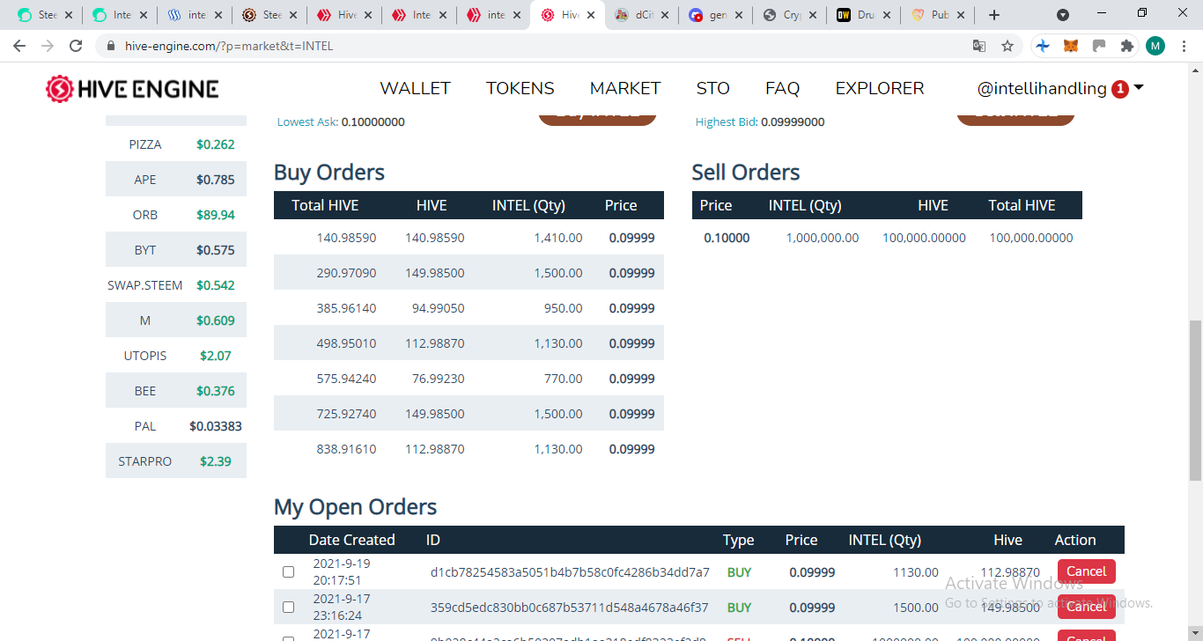The height and width of the screenshot is (641, 1203).
Task: Open the Chrome profile avatar M
Action: pyautogui.click(x=1155, y=46)
